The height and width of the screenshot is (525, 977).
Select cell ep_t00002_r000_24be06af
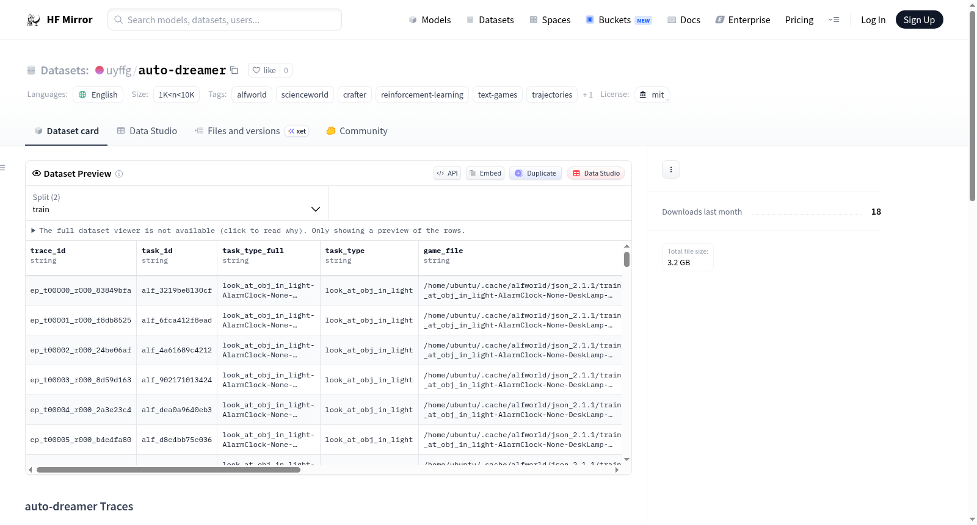(81, 350)
